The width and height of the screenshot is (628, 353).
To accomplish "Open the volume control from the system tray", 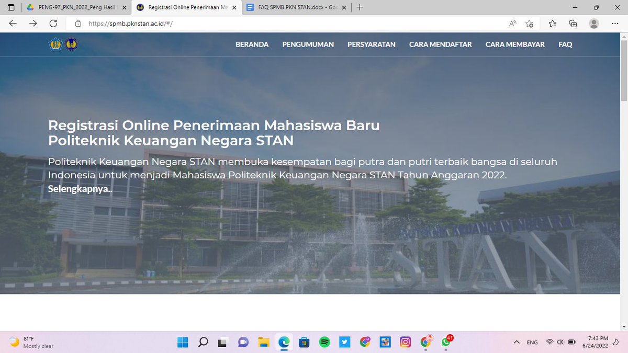I will click(x=559, y=341).
